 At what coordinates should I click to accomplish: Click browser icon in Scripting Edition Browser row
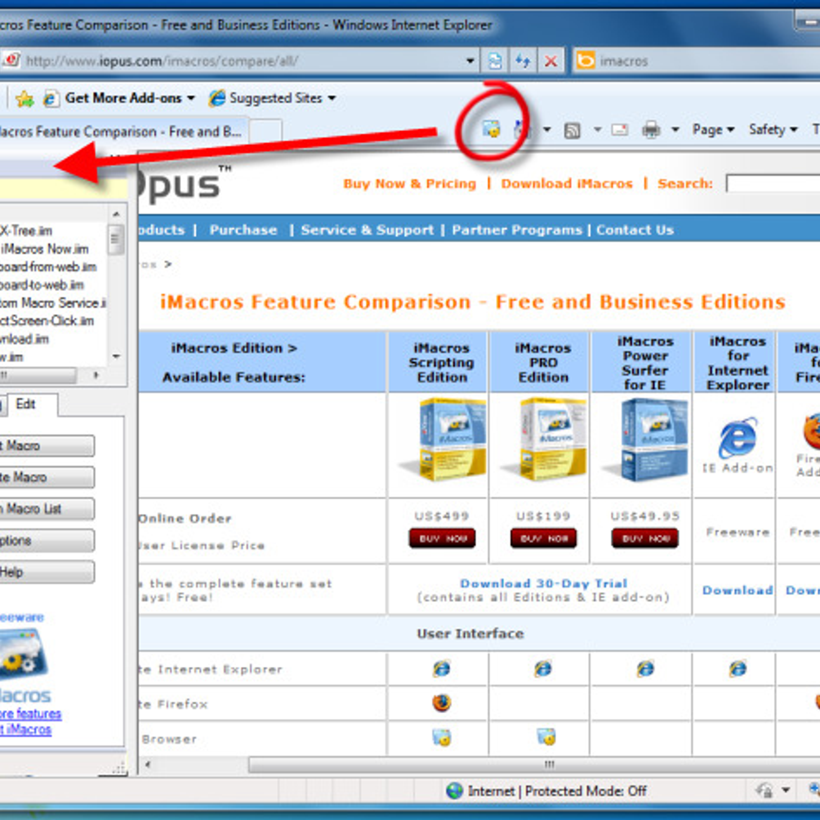click(441, 737)
